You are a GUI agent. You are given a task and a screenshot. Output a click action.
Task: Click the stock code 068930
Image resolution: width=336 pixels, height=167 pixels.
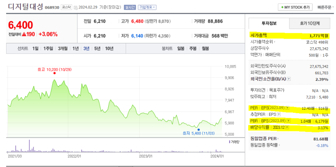click(x=52, y=8)
